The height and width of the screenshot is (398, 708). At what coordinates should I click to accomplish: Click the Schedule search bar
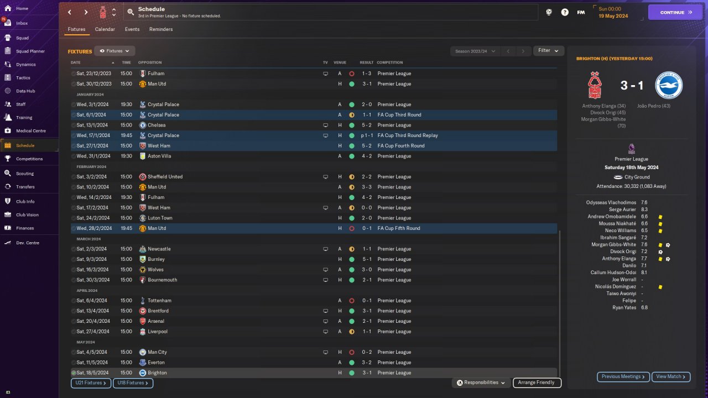click(330, 12)
